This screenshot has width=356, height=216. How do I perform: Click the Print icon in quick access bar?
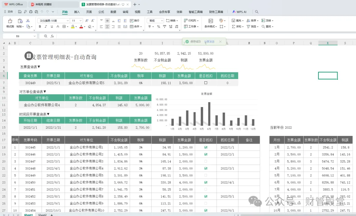click(x=31, y=12)
